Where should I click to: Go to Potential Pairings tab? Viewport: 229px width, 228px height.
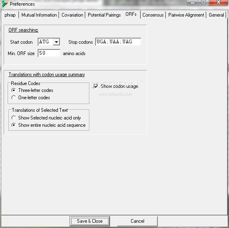(x=104, y=15)
